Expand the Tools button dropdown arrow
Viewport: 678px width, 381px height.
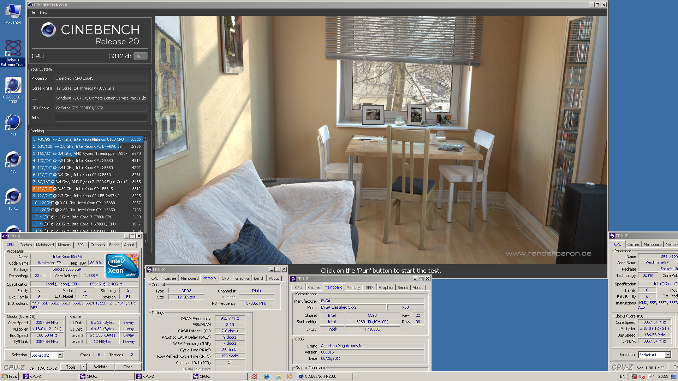[x=83, y=367]
